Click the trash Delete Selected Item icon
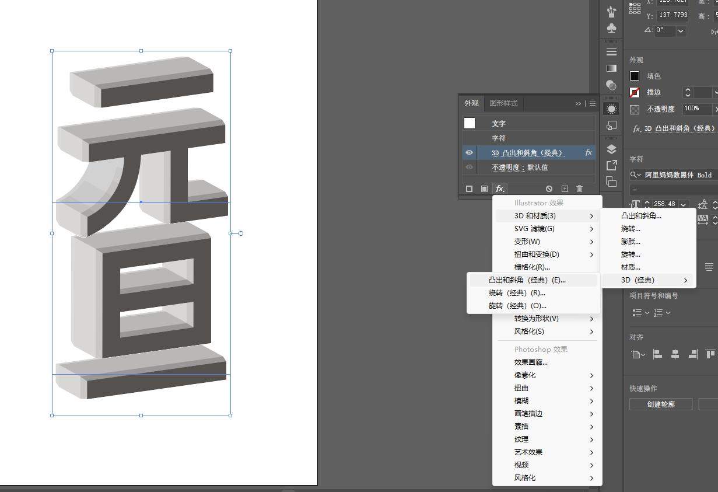This screenshot has width=718, height=492. click(x=579, y=189)
